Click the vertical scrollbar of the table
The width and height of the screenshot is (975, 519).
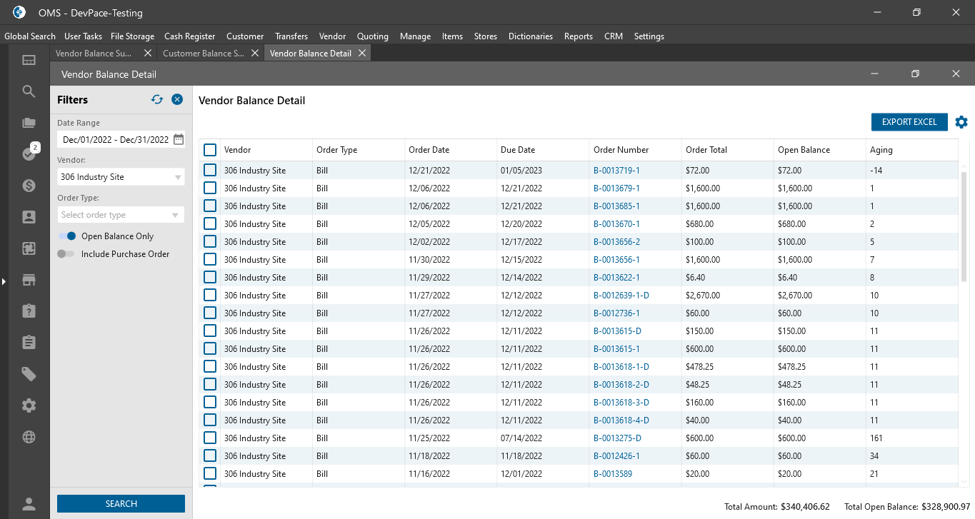coord(964,228)
